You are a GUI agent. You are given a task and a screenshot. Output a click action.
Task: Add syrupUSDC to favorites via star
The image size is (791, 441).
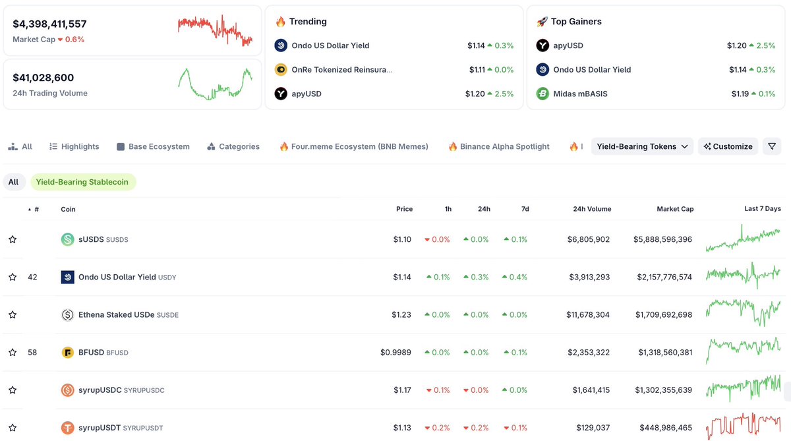click(13, 390)
